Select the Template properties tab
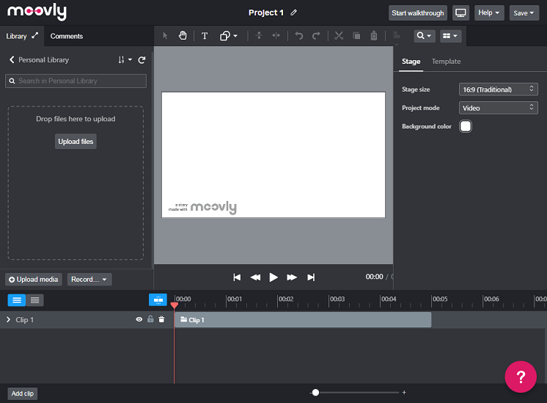 click(x=447, y=62)
